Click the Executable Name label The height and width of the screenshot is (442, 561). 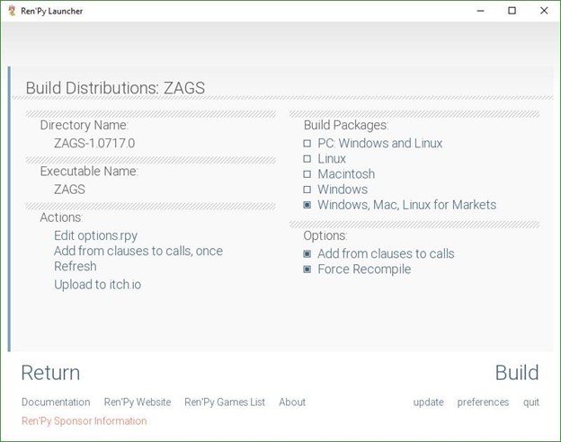click(89, 172)
